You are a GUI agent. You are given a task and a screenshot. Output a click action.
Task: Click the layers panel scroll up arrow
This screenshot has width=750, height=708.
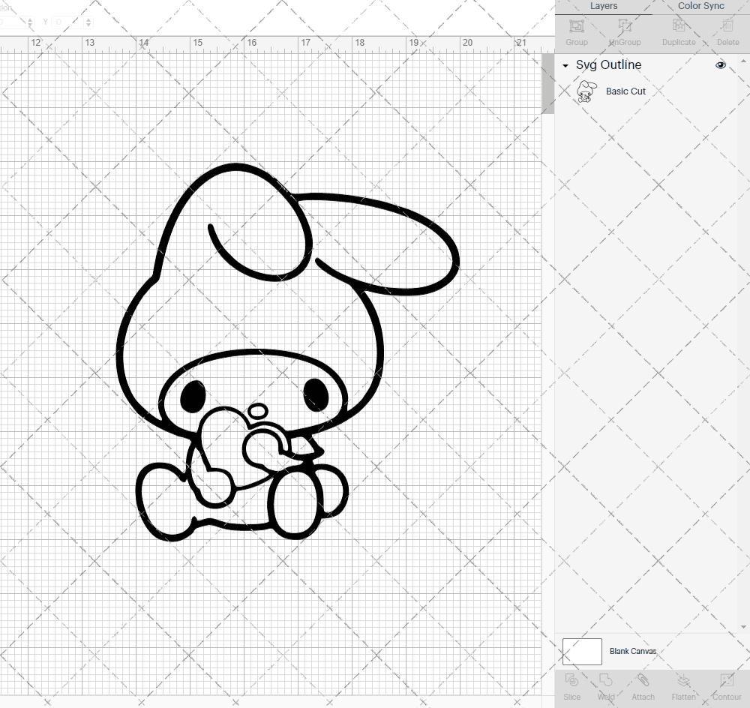click(x=742, y=61)
